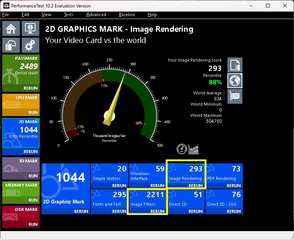This screenshot has height=240, width=294.
Task: Select the 2D Mark 1044 sidebar tile
Action: (21, 133)
